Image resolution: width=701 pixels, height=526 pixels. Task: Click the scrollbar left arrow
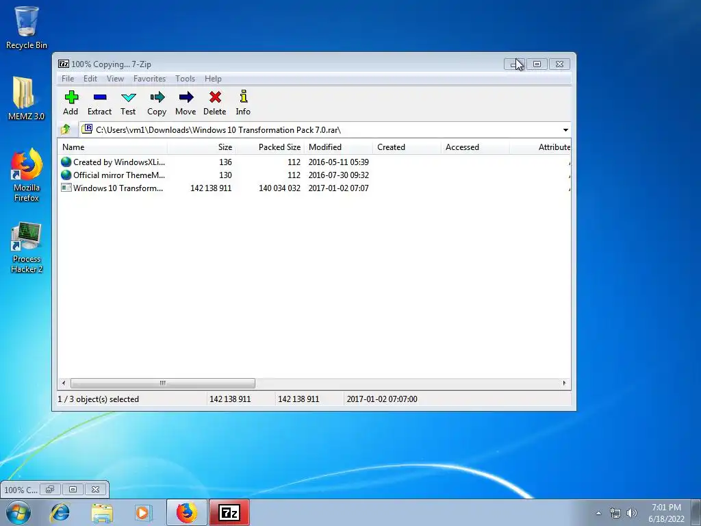point(64,383)
